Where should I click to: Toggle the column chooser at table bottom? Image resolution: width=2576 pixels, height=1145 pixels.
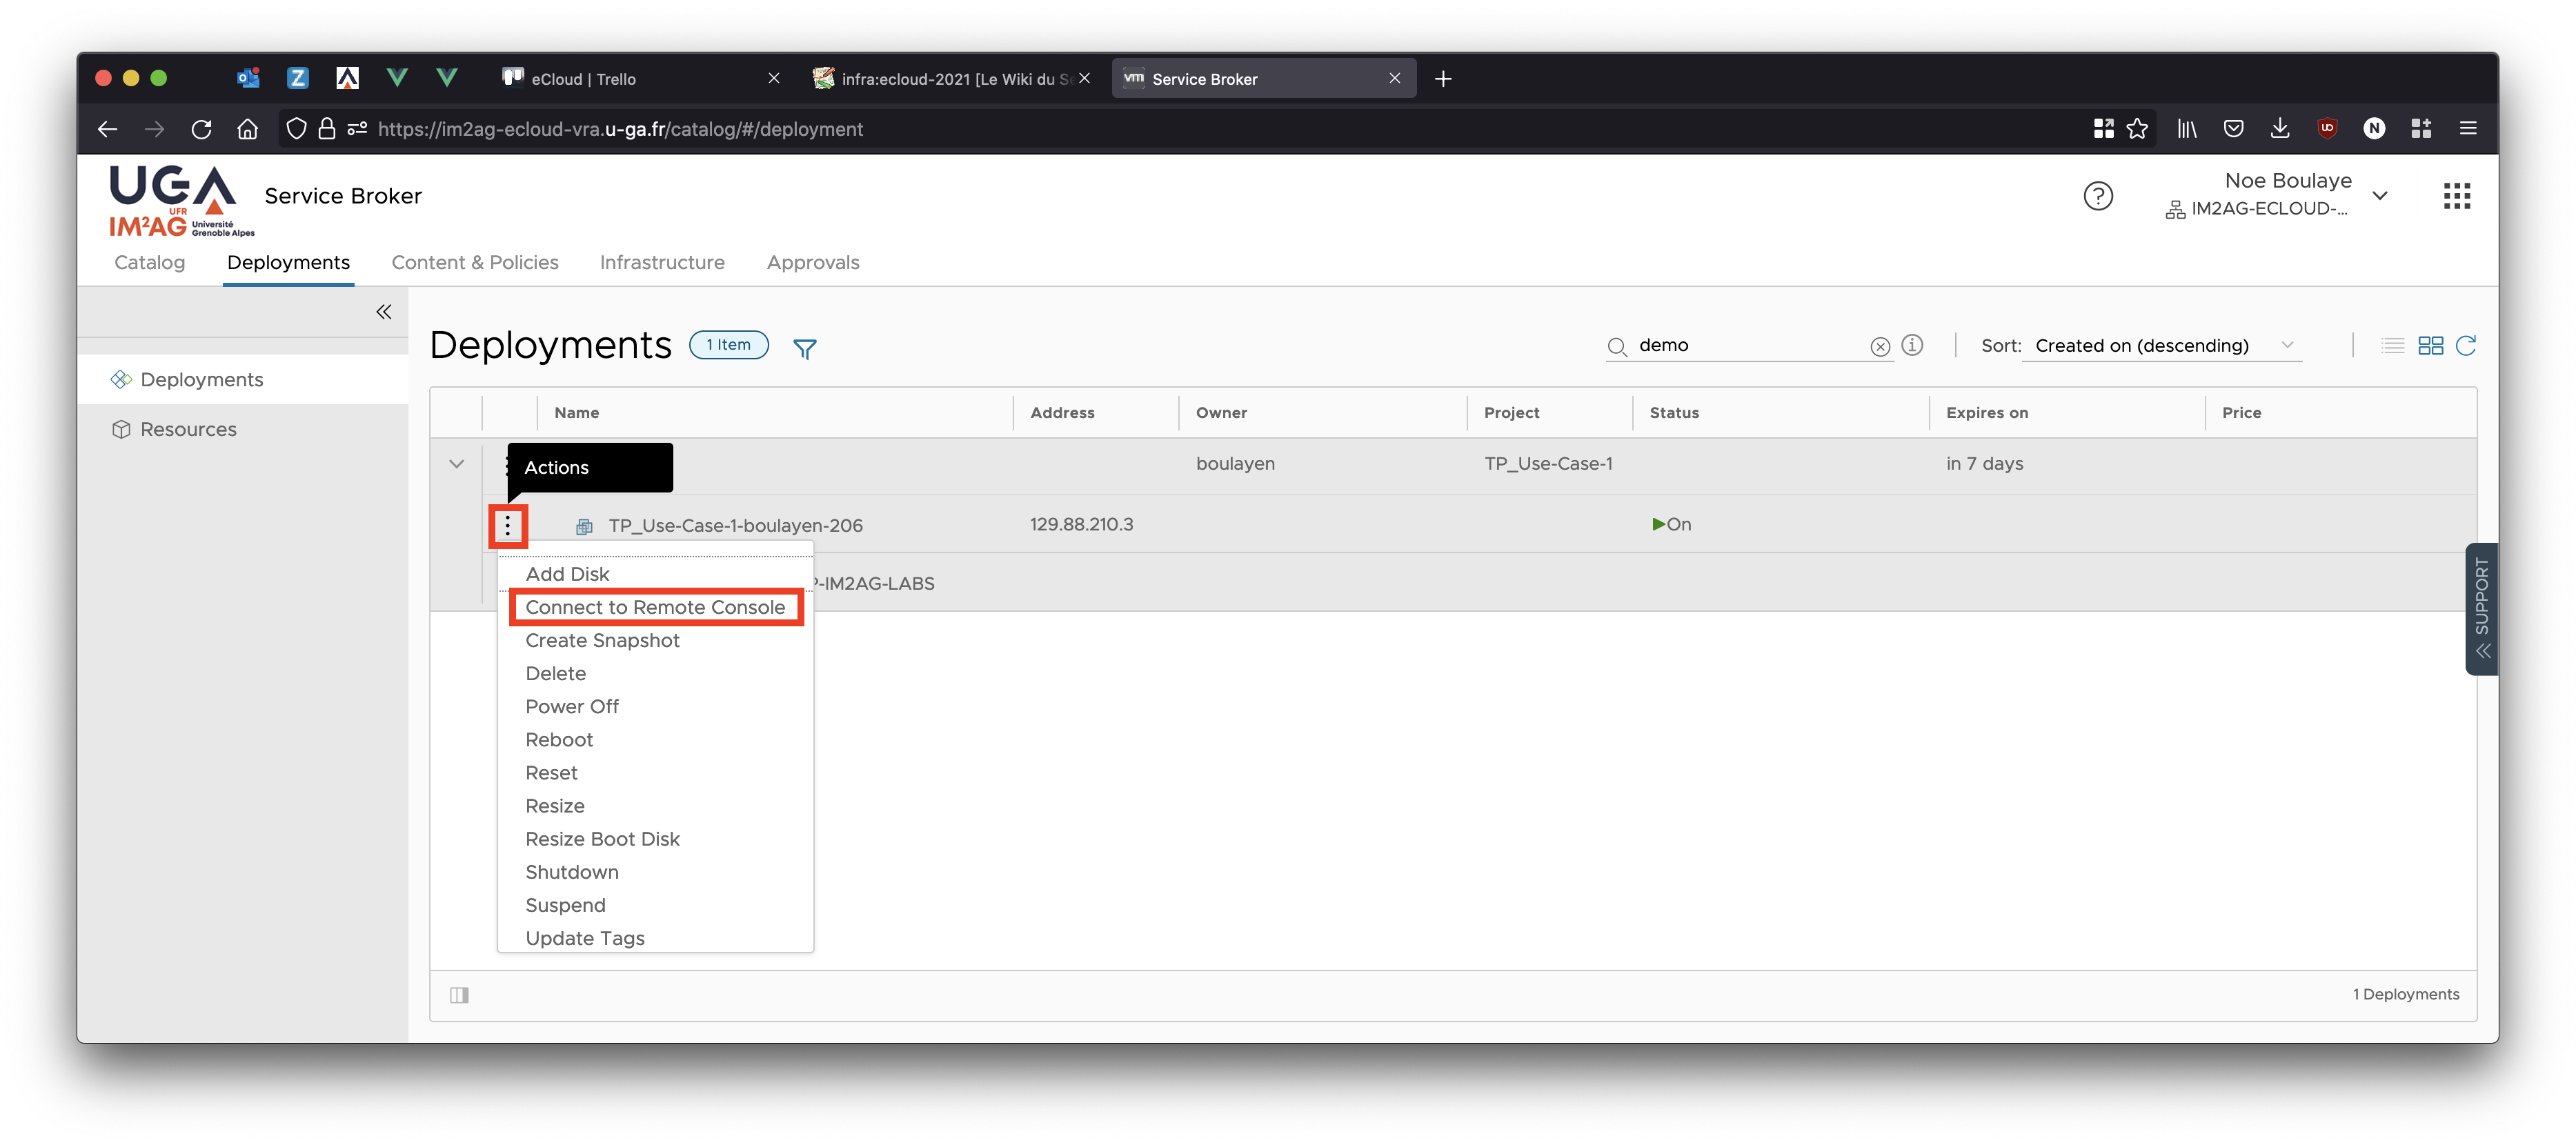459,995
